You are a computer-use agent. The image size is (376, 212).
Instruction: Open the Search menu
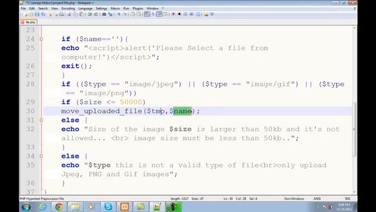(43, 8)
